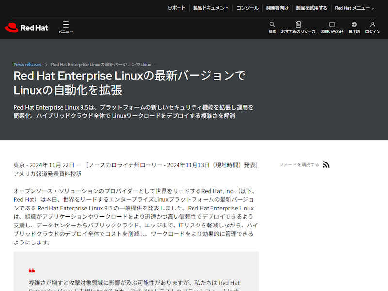Image resolution: width=388 pixels, height=291 pixels.
Task: Select 開発者向け in the top menu
Action: (277, 8)
